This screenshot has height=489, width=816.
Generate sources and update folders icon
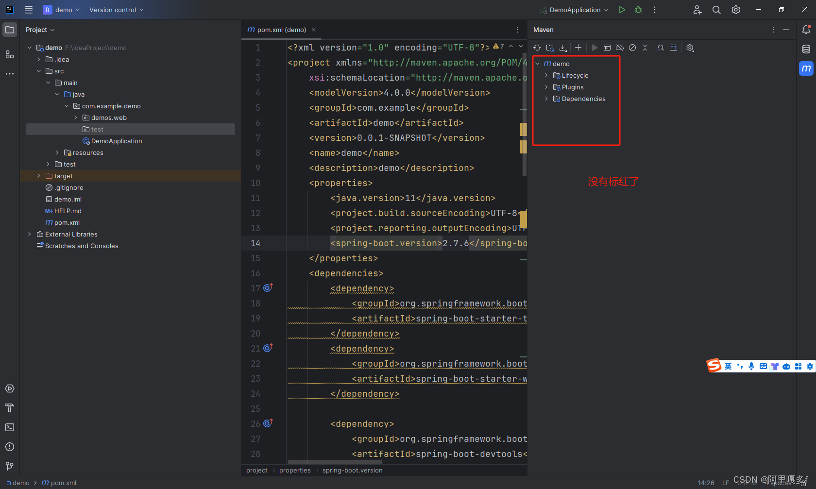550,48
